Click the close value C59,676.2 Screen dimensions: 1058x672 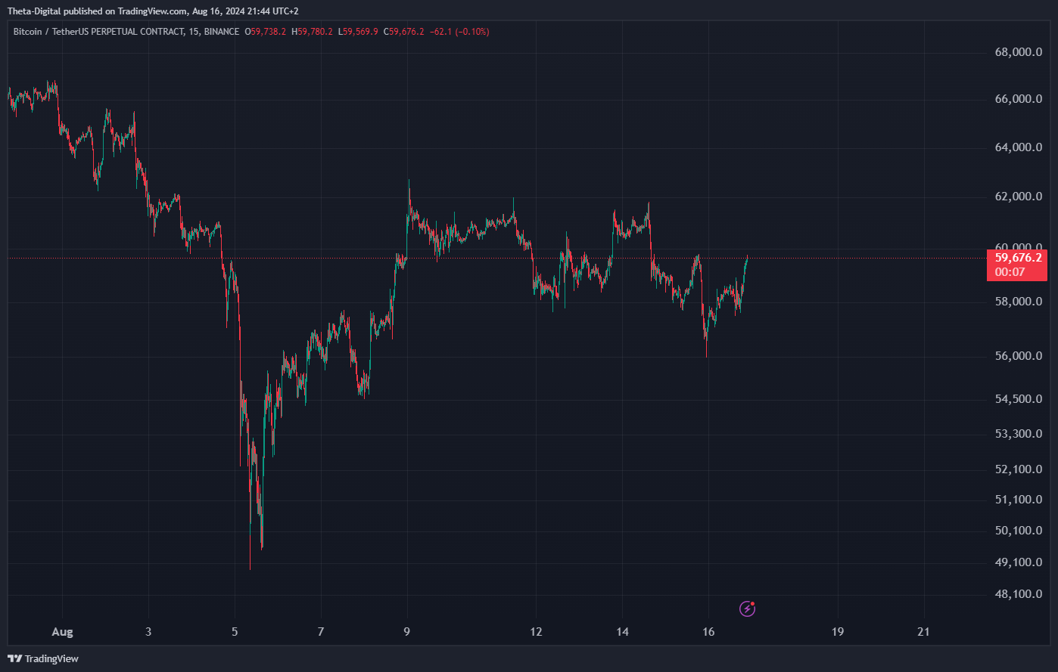point(403,32)
